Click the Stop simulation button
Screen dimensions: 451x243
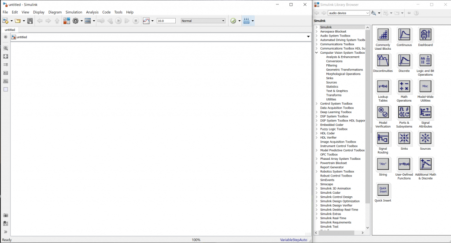click(136, 21)
